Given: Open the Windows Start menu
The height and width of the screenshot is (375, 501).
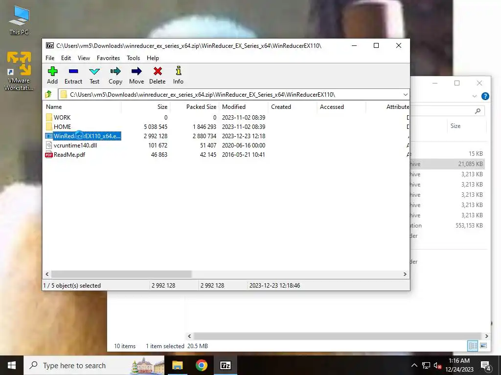Looking at the screenshot, I should click(12, 365).
